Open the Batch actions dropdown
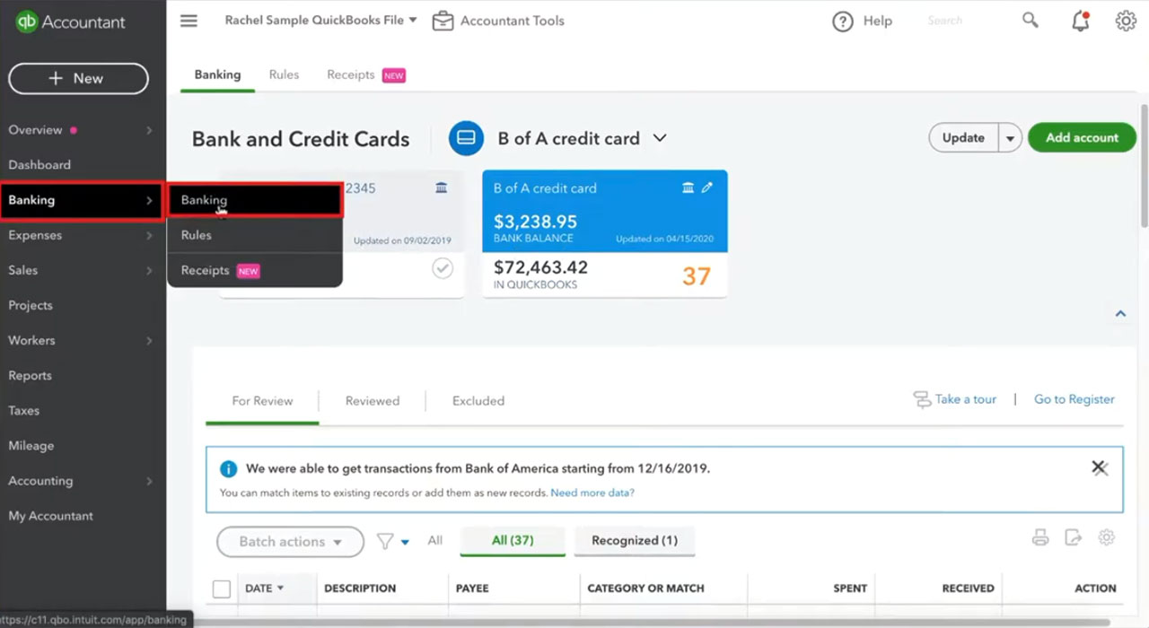This screenshot has width=1149, height=628. [x=290, y=542]
